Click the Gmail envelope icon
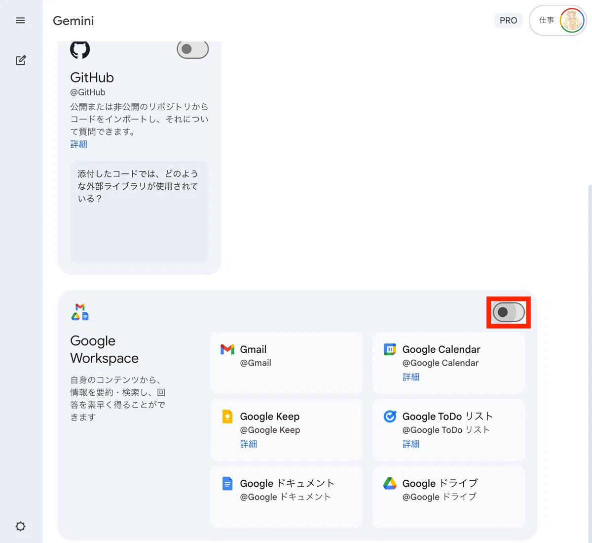 tap(227, 349)
